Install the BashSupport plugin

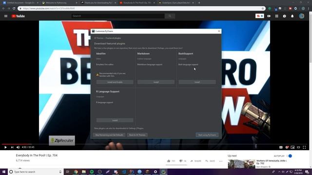(x=197, y=82)
